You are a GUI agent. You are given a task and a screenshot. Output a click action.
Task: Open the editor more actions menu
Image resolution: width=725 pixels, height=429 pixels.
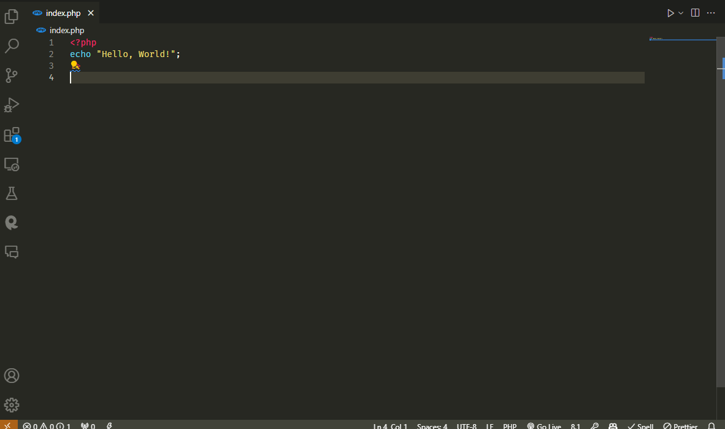(x=711, y=12)
